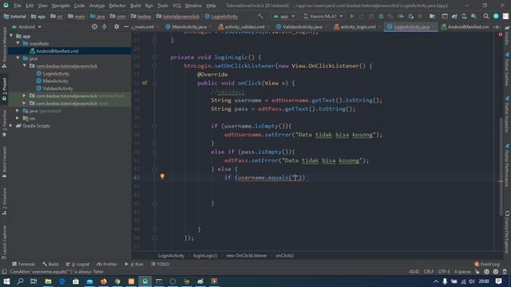Toggle the Device File Explorer panel
This screenshot has height=287, width=511.
click(x=507, y=232)
